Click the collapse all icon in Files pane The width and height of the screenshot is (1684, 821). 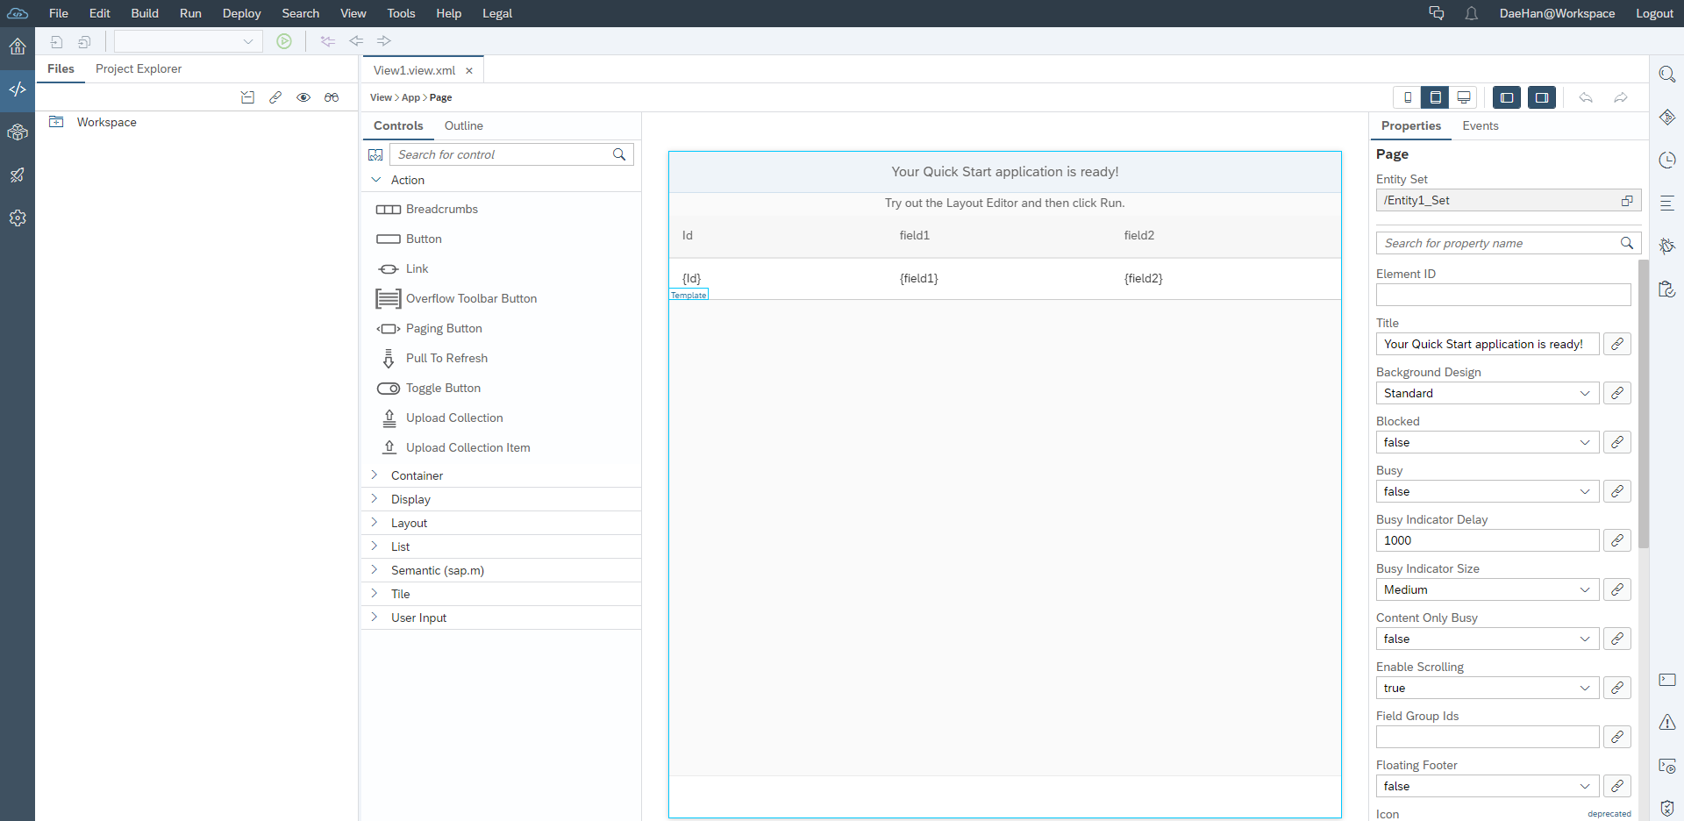248,97
